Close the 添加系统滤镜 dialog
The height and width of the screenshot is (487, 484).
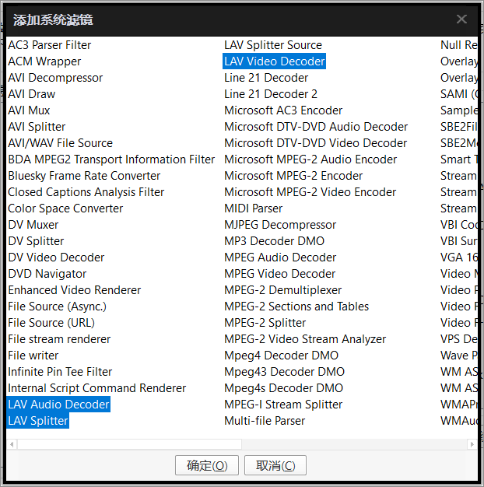(x=461, y=19)
